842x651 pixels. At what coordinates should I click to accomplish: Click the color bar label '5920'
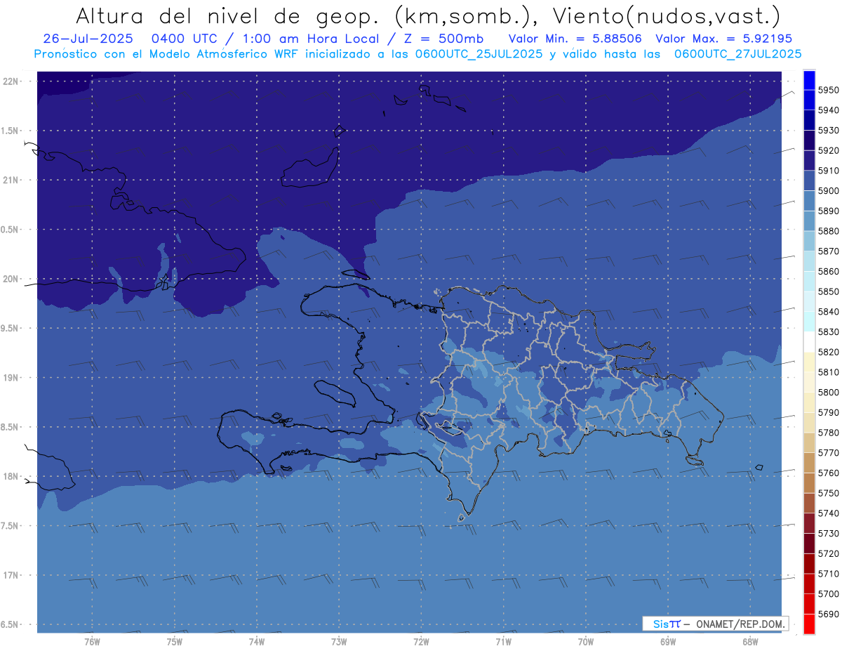(x=829, y=150)
